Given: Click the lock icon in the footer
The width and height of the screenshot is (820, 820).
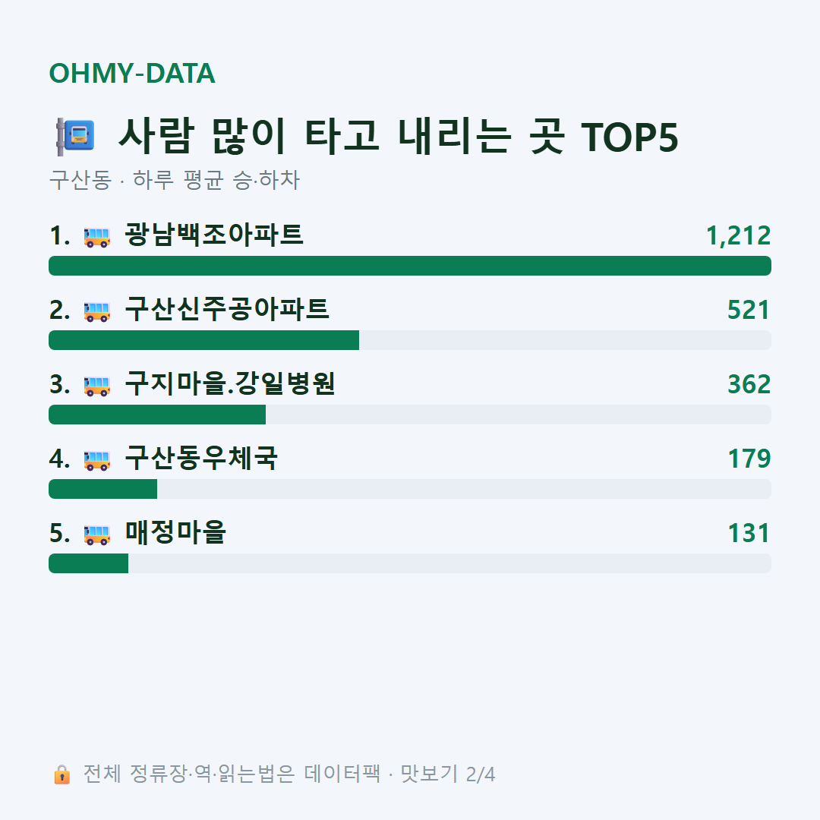Looking at the screenshot, I should click(61, 774).
